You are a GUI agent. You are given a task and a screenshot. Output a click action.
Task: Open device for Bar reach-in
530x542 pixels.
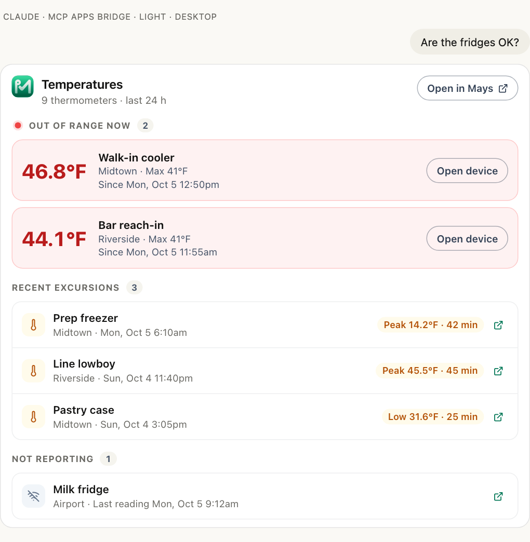tap(467, 238)
